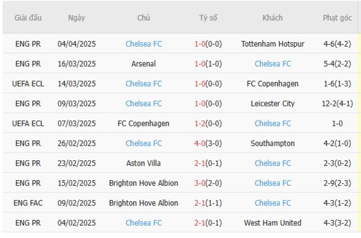The width and height of the screenshot is (361, 238).
Task: Click the "Ngày" column header
Action: click(x=77, y=18)
